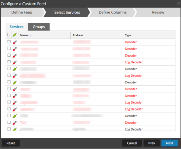Click the blurred address cell in the twelfth row
This screenshot has width=181, height=149.
click(87, 116)
